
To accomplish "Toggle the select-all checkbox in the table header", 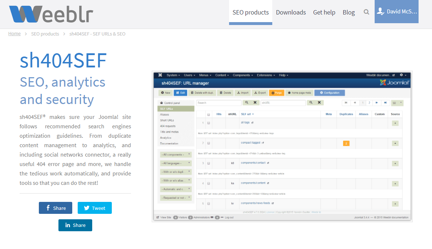I will pos(209,115).
